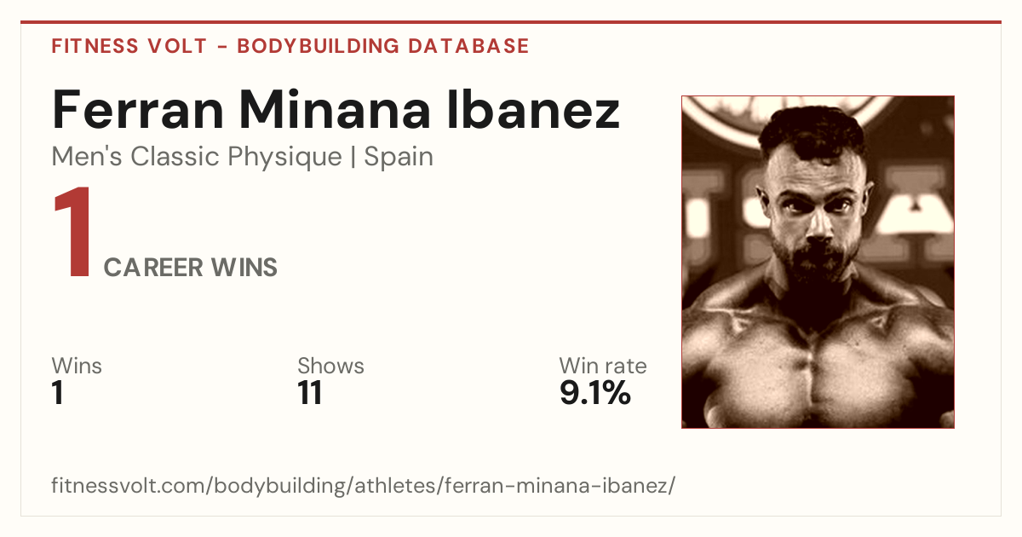1022x537 pixels.
Task: Click the Shows value of 11
Action: click(x=310, y=393)
